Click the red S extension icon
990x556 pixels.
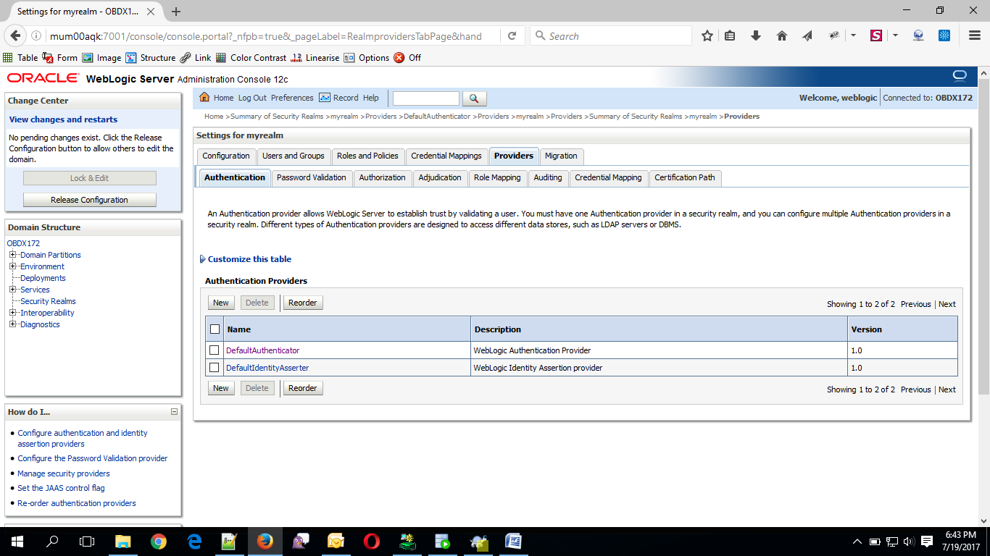click(x=876, y=35)
